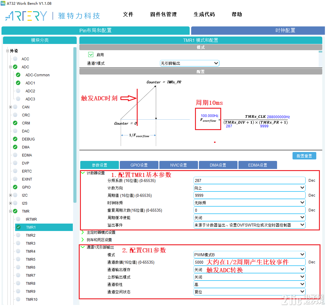The height and width of the screenshot is (307, 327).
Task: Click the AT32 Work Bench title bar icon
Action: pyautogui.click(x=3, y=3)
